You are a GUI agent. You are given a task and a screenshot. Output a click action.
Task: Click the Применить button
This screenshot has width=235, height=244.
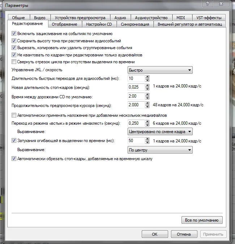213,234
